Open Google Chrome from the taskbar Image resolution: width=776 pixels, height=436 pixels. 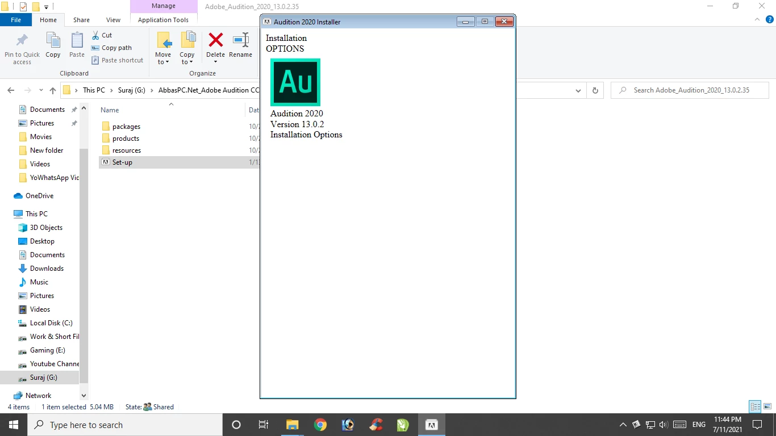320,425
